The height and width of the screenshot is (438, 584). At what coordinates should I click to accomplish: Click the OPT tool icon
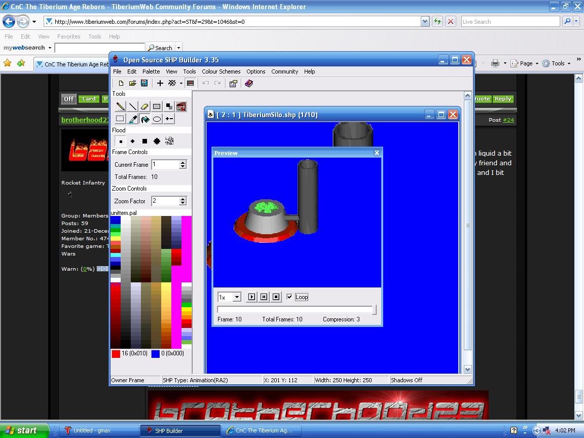pos(181,107)
